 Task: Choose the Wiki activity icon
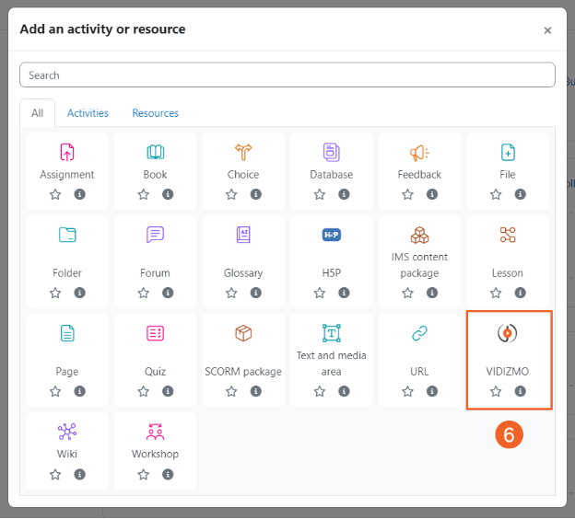67,432
